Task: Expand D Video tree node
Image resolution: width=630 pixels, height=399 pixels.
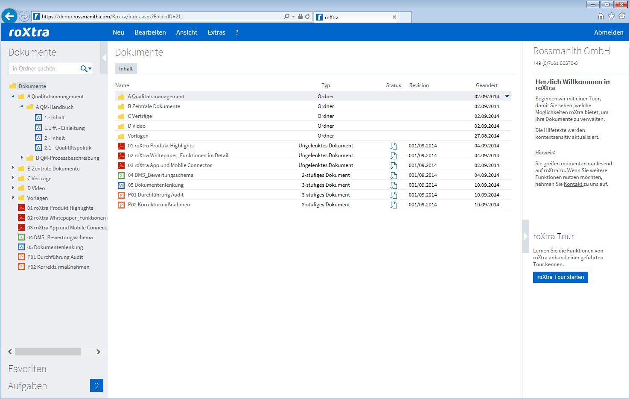Action: point(13,188)
